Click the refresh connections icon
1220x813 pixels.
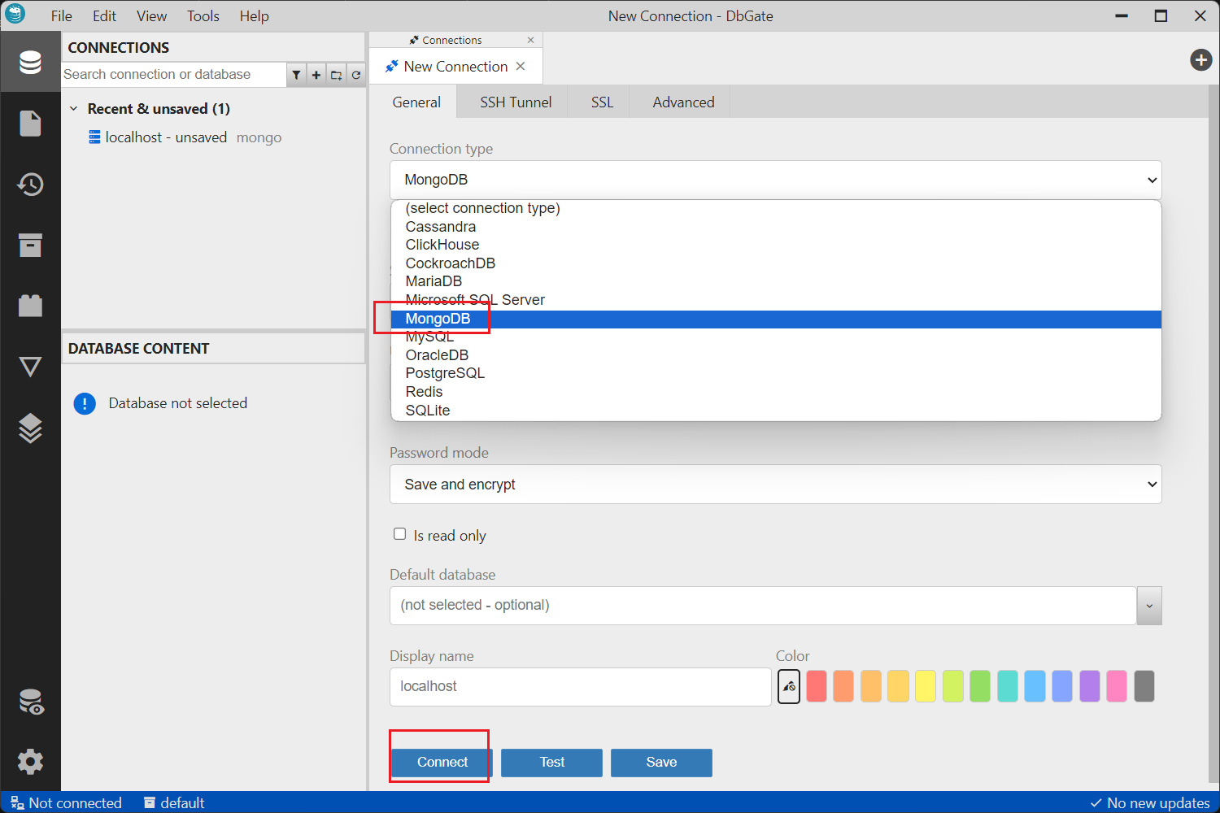(356, 75)
